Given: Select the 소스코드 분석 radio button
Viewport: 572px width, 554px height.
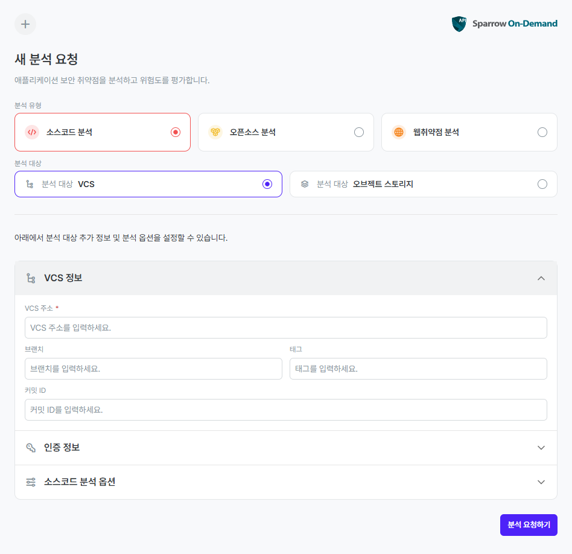Looking at the screenshot, I should click(176, 132).
